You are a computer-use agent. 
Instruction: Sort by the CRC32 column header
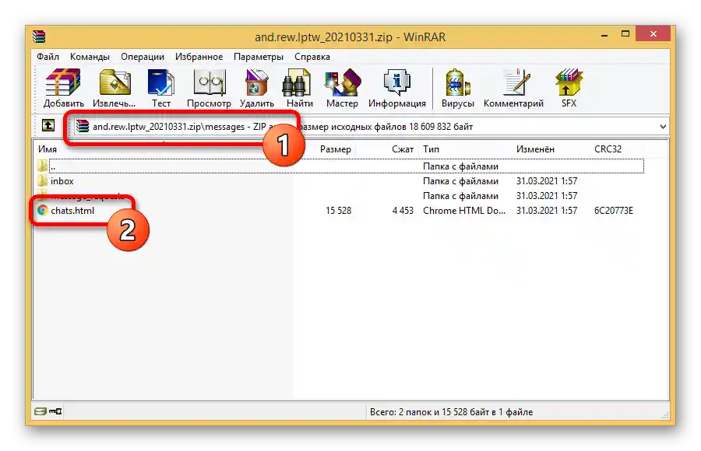tap(608, 149)
